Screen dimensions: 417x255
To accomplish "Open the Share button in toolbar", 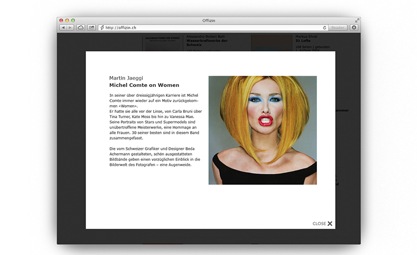I will coord(92,28).
